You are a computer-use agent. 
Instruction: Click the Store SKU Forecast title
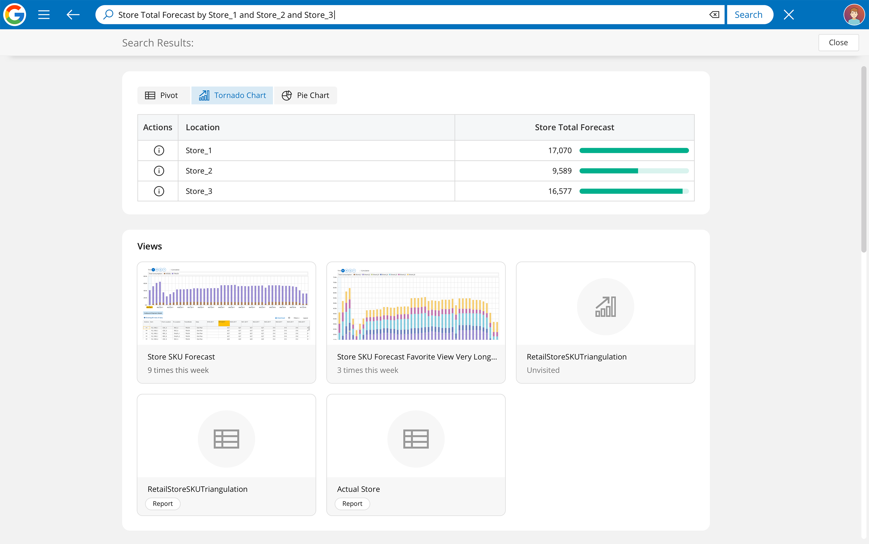point(181,357)
